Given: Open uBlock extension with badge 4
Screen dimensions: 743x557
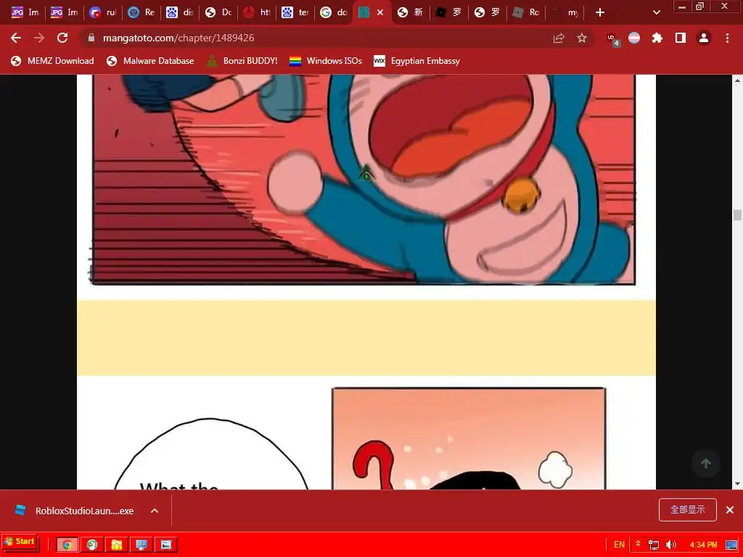Looking at the screenshot, I should 612,39.
